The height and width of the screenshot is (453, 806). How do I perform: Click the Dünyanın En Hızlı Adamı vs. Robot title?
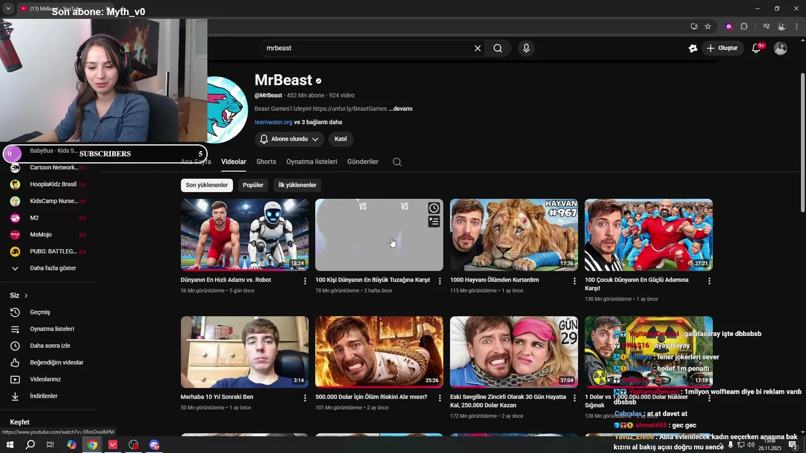click(226, 280)
